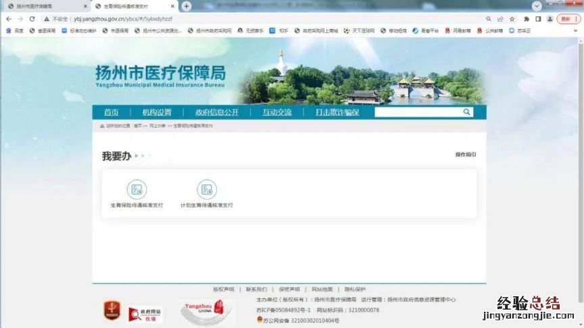The width and height of the screenshot is (584, 328).
Task: Select the 打击欺诈骗保 navigation item
Action: (337, 112)
